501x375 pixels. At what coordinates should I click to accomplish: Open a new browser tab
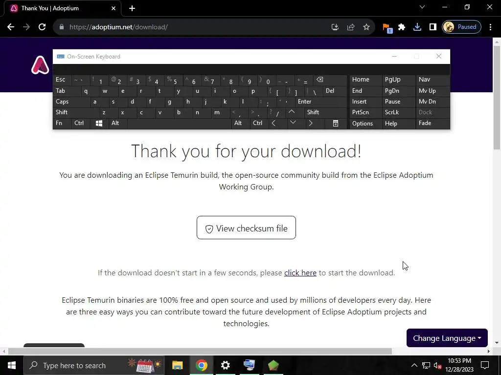tap(132, 8)
